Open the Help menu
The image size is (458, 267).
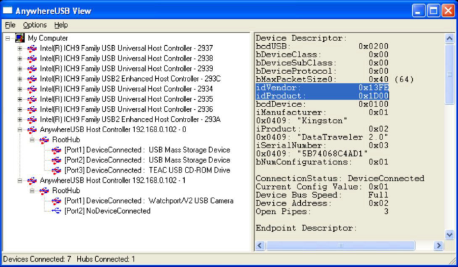click(61, 25)
